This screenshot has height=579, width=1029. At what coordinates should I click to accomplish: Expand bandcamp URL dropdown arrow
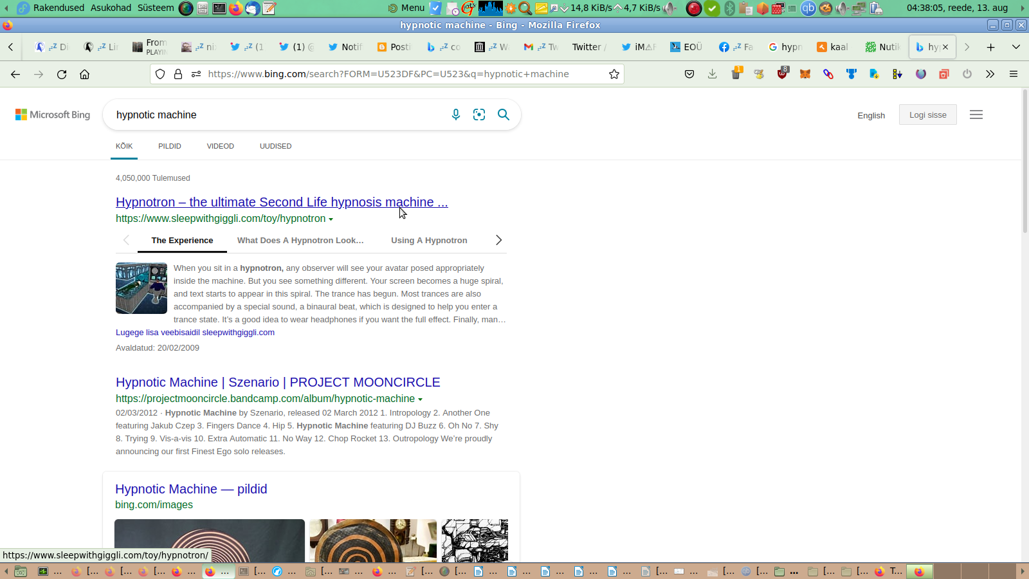pyautogui.click(x=421, y=400)
